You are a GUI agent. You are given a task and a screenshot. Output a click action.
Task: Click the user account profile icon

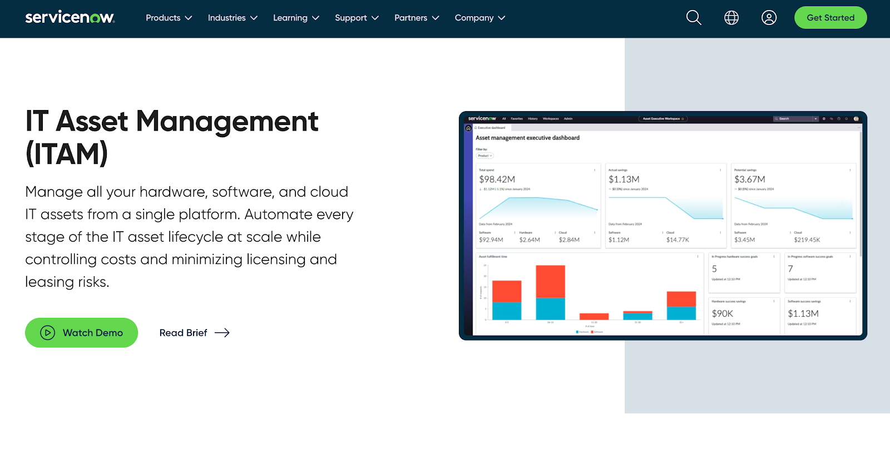tap(769, 18)
